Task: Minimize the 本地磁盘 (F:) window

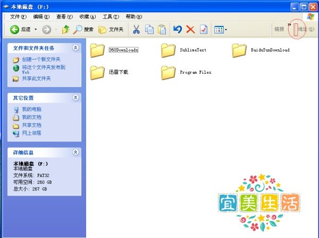Action: pos(295,7)
